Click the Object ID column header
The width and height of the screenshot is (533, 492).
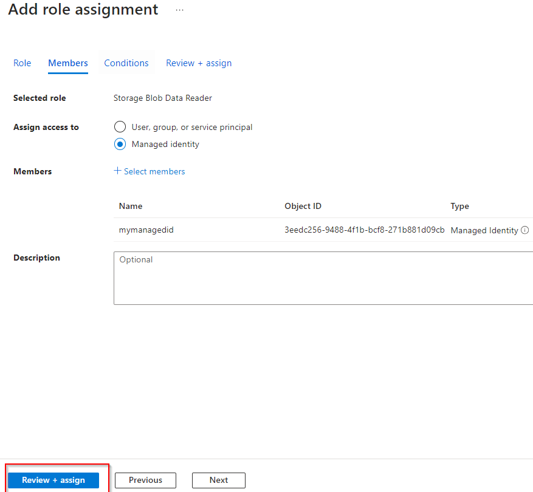(x=303, y=206)
